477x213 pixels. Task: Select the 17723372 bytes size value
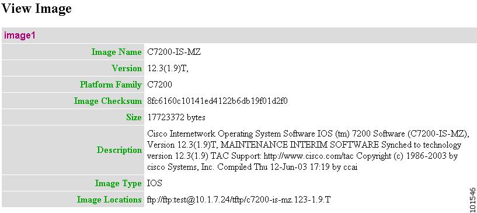(176, 117)
